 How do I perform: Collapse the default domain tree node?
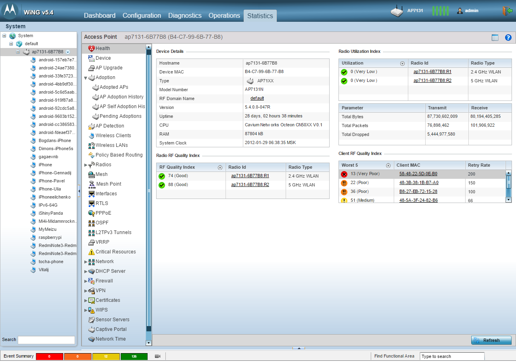(11, 44)
